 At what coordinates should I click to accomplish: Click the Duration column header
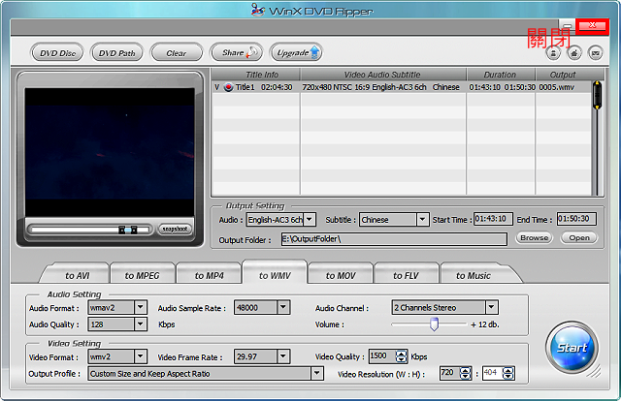pyautogui.click(x=501, y=75)
